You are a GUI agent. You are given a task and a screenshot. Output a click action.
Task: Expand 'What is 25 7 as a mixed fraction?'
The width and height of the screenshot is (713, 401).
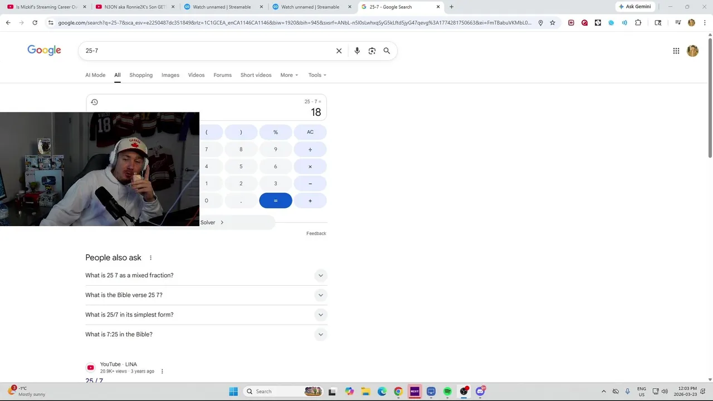tap(206, 275)
